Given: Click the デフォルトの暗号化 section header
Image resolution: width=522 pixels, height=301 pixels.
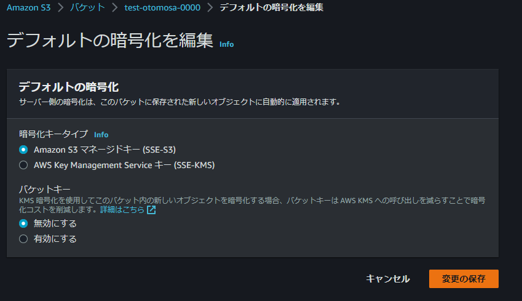Looking at the screenshot, I should (x=69, y=87).
